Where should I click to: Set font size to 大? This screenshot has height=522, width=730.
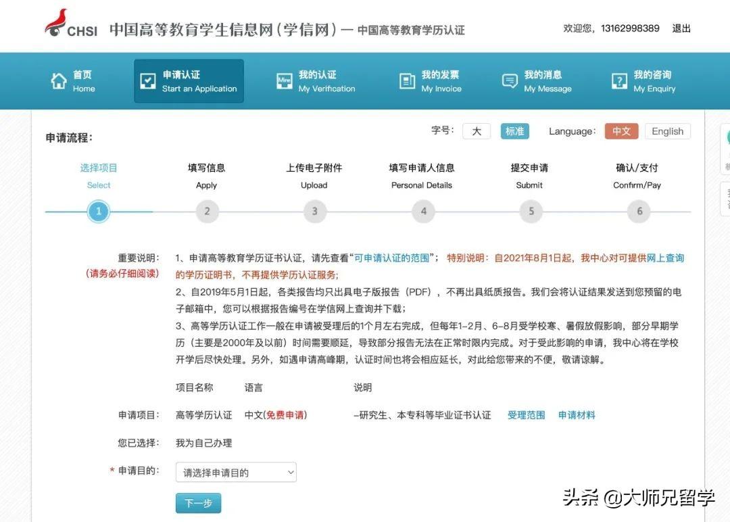click(477, 131)
